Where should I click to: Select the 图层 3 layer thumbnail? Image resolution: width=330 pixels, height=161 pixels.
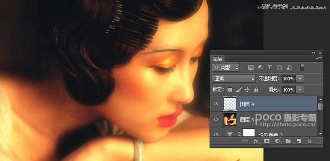230,119
